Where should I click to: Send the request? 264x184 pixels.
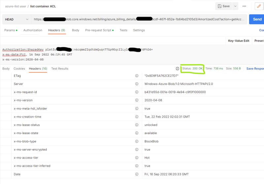pos(257,19)
